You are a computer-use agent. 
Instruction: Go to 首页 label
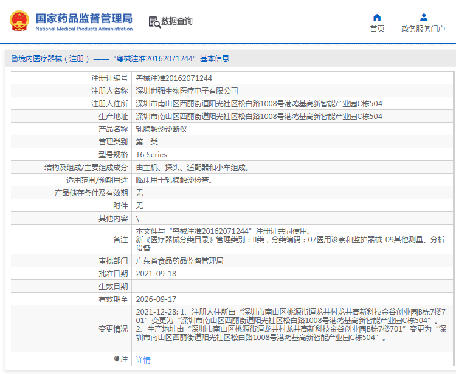tap(377, 29)
